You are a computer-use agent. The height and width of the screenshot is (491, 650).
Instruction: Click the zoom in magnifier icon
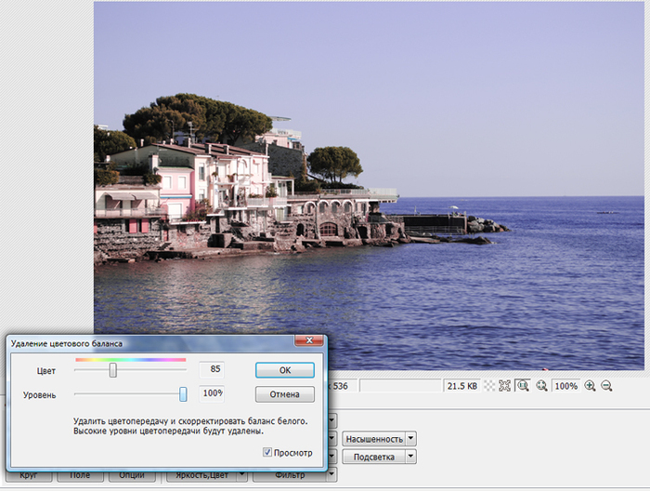pyautogui.click(x=590, y=386)
